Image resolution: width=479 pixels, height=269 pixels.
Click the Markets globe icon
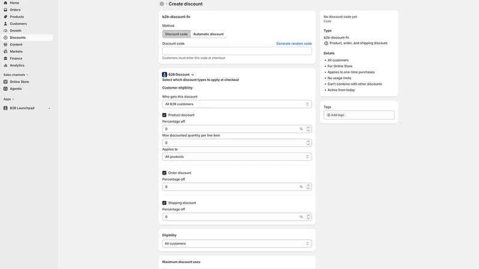coord(5,51)
